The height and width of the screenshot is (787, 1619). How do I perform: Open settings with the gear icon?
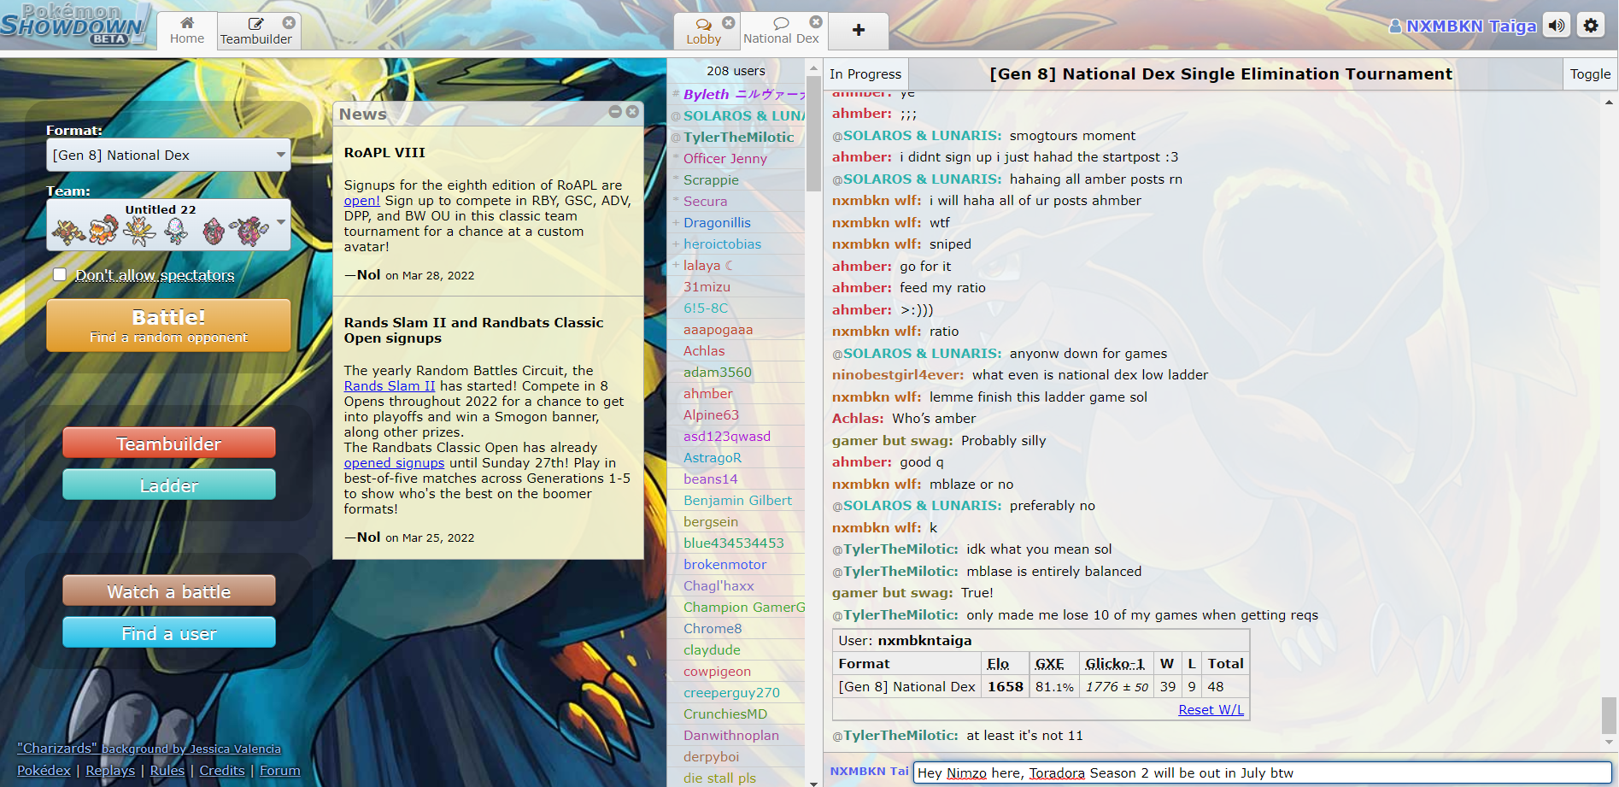[x=1591, y=25]
